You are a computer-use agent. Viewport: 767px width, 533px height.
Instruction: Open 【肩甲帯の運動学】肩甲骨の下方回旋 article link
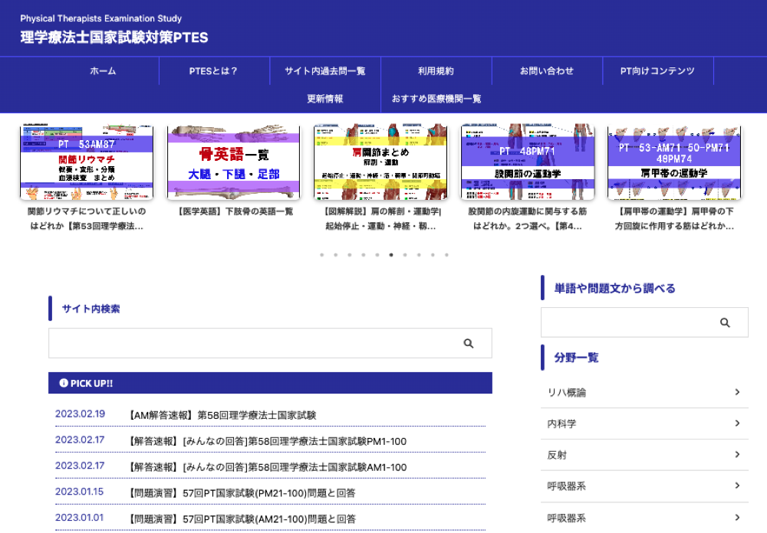pyautogui.click(x=674, y=218)
